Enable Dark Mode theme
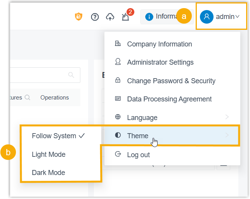 tap(49, 173)
